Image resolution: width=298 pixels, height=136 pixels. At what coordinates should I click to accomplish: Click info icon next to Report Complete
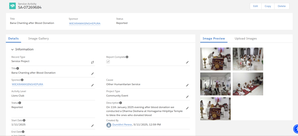[127, 57]
